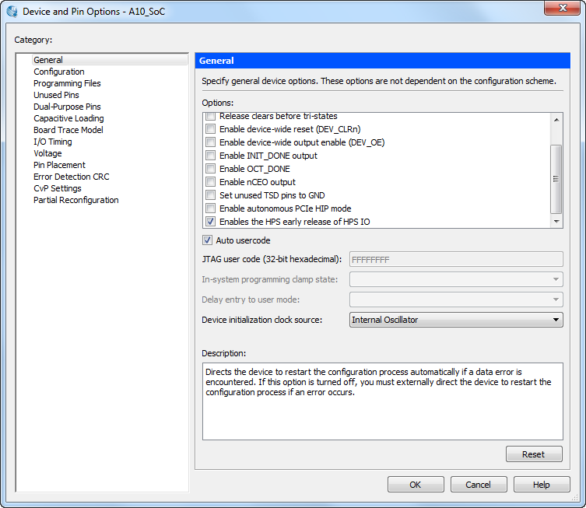The height and width of the screenshot is (508, 586).
Task: Confirm settings with the OK button
Action: pos(416,485)
